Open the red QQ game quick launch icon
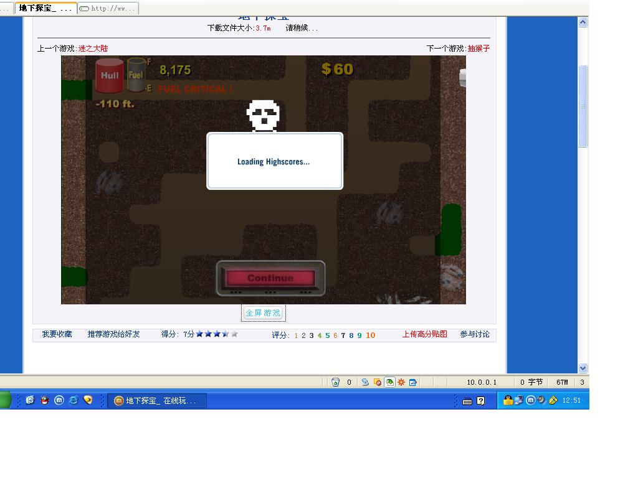 [x=45, y=400]
